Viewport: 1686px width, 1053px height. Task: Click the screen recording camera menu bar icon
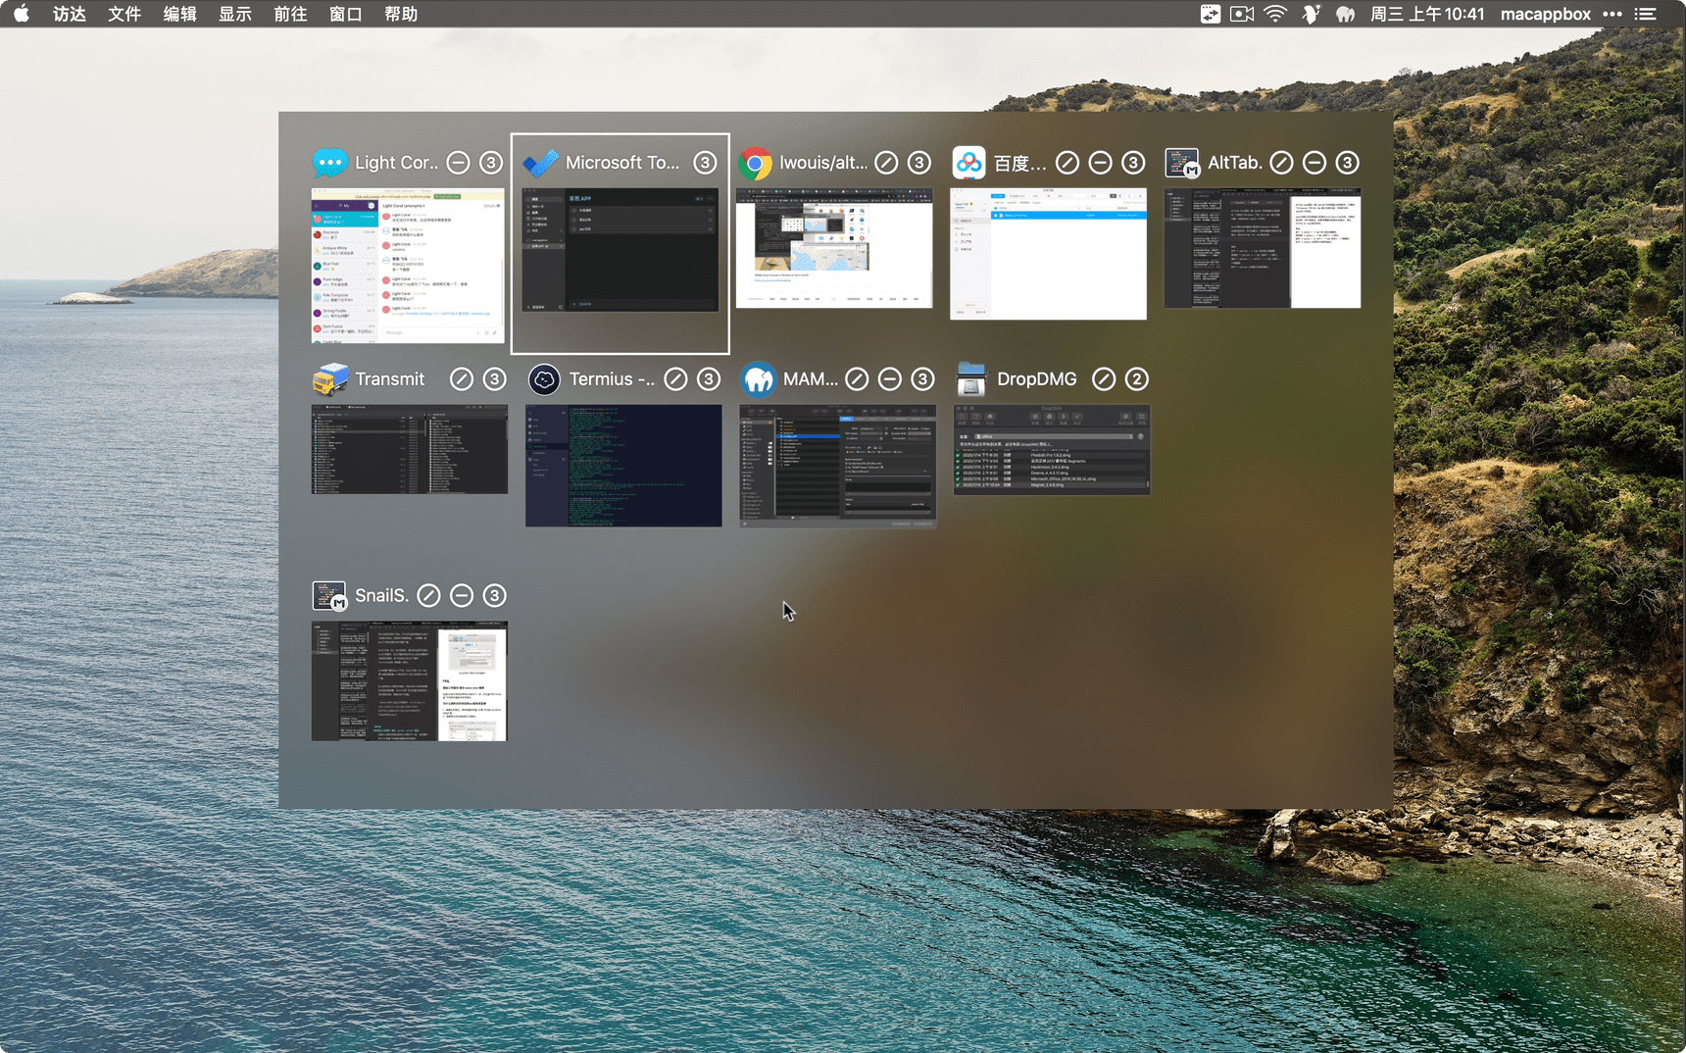click(x=1242, y=14)
